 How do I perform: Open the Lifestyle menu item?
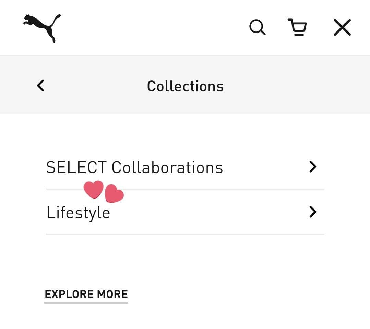(78, 213)
